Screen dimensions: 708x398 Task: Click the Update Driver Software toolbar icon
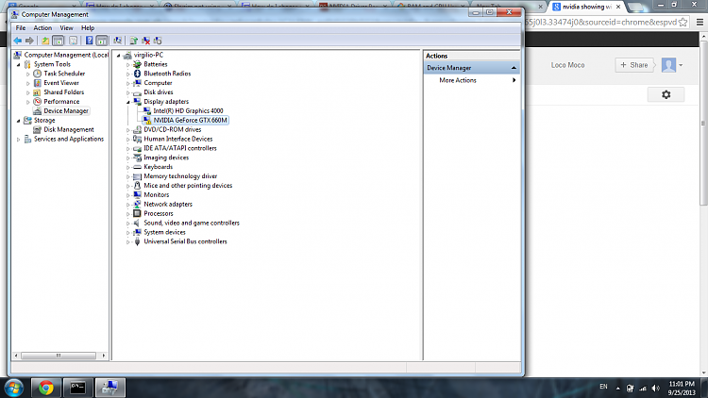pyautogui.click(x=134, y=41)
